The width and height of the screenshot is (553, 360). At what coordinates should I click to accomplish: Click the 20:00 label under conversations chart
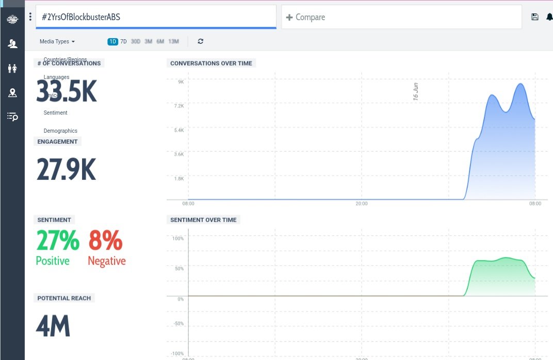[362, 204]
